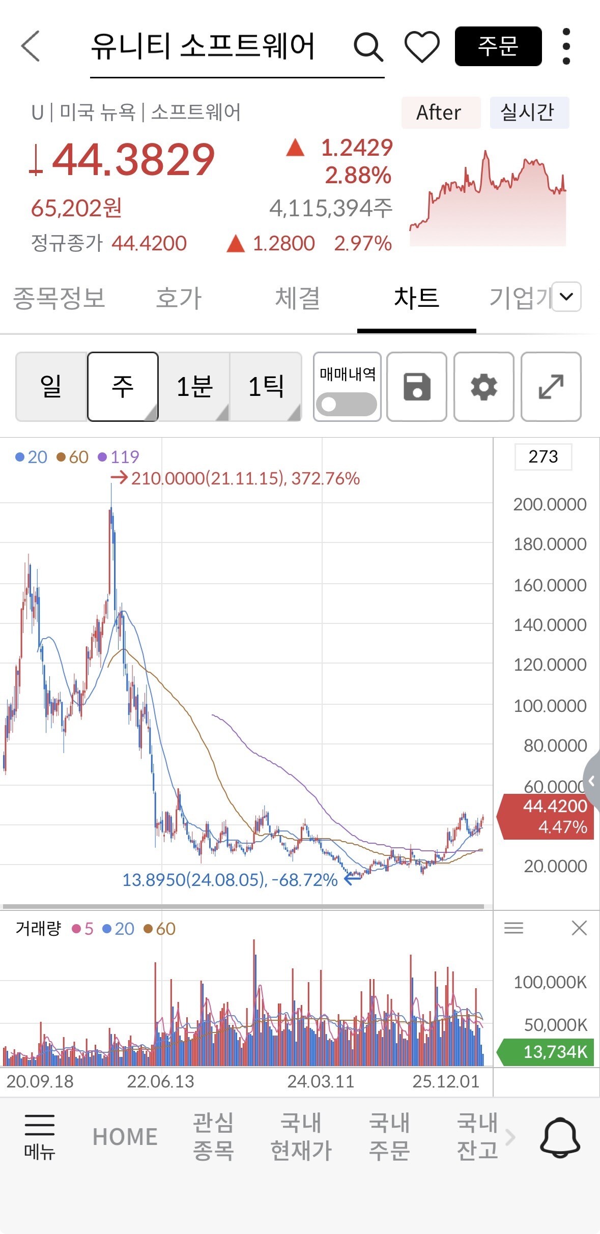Open the side panel handle arrow
This screenshot has width=600, height=1234.
[591, 781]
